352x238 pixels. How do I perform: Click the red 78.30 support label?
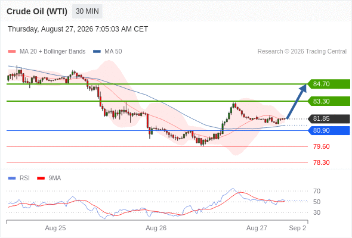click(x=322, y=162)
